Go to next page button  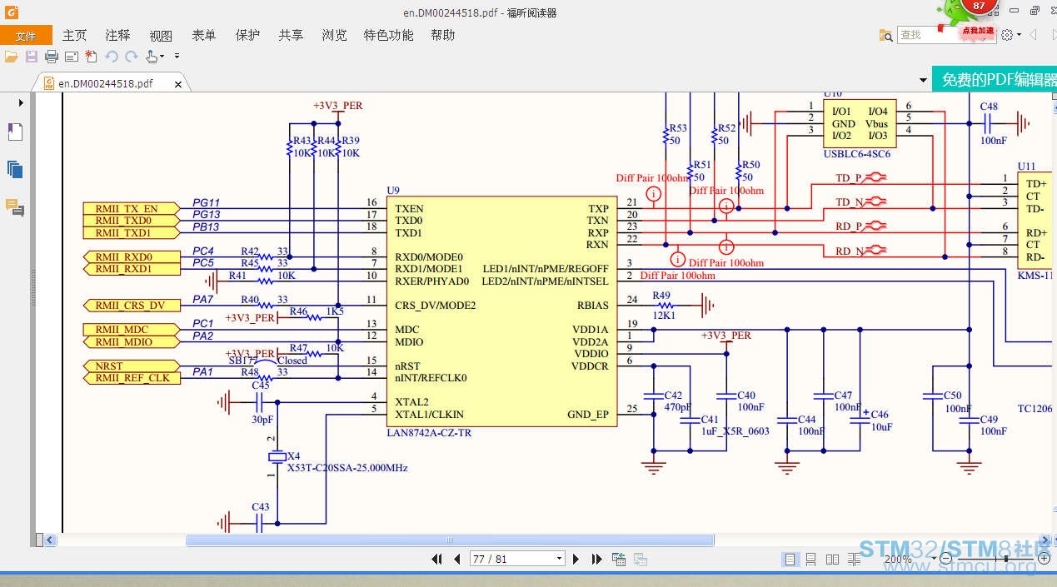576,559
